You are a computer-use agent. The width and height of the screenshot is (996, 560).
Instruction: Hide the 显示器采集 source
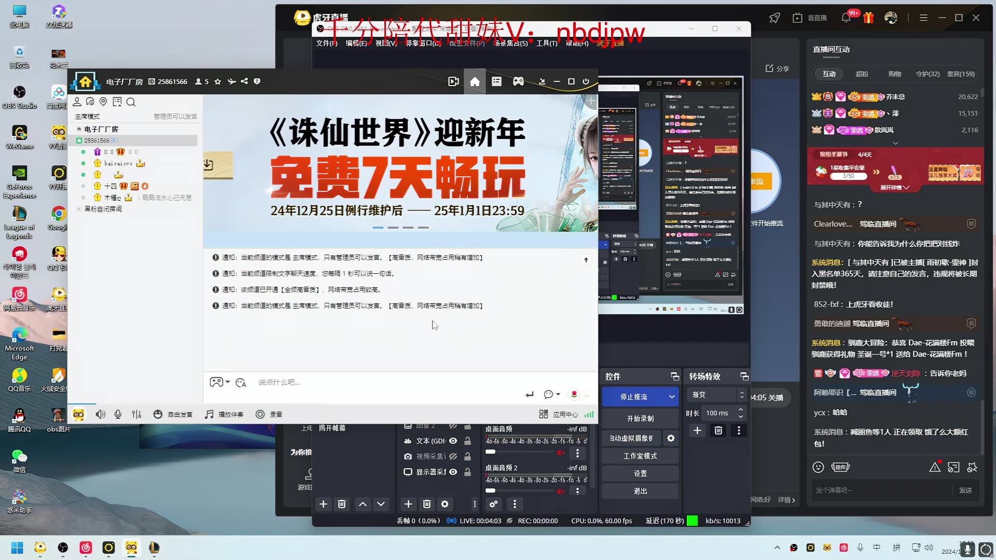(x=453, y=472)
